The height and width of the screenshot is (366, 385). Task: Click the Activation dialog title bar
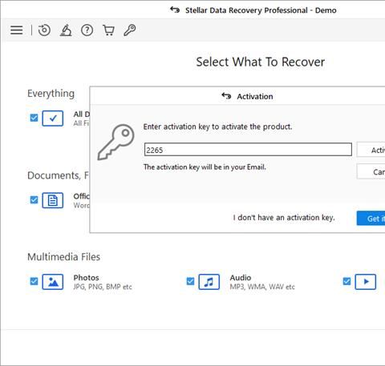[237, 96]
